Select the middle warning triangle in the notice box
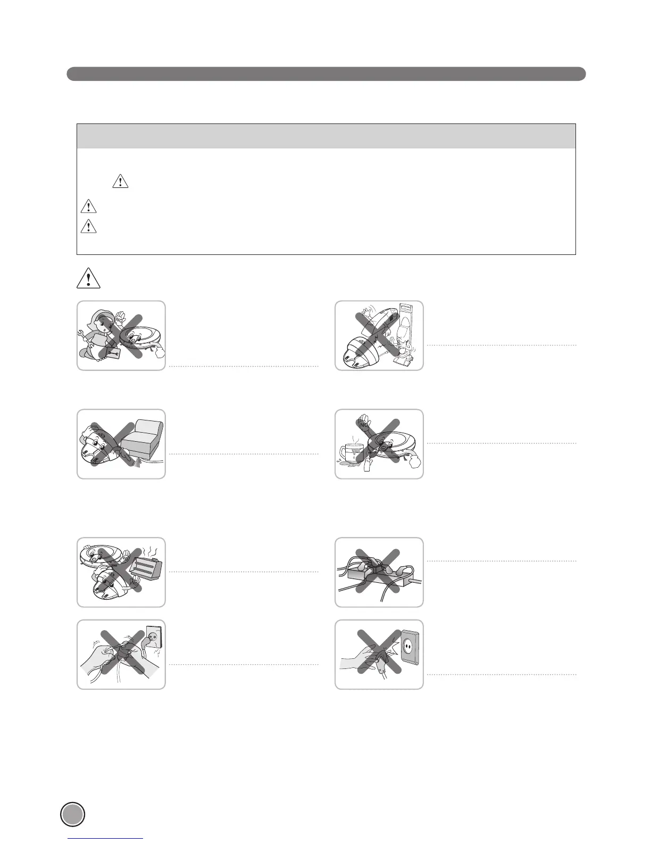The width and height of the screenshot is (651, 843). [x=88, y=205]
